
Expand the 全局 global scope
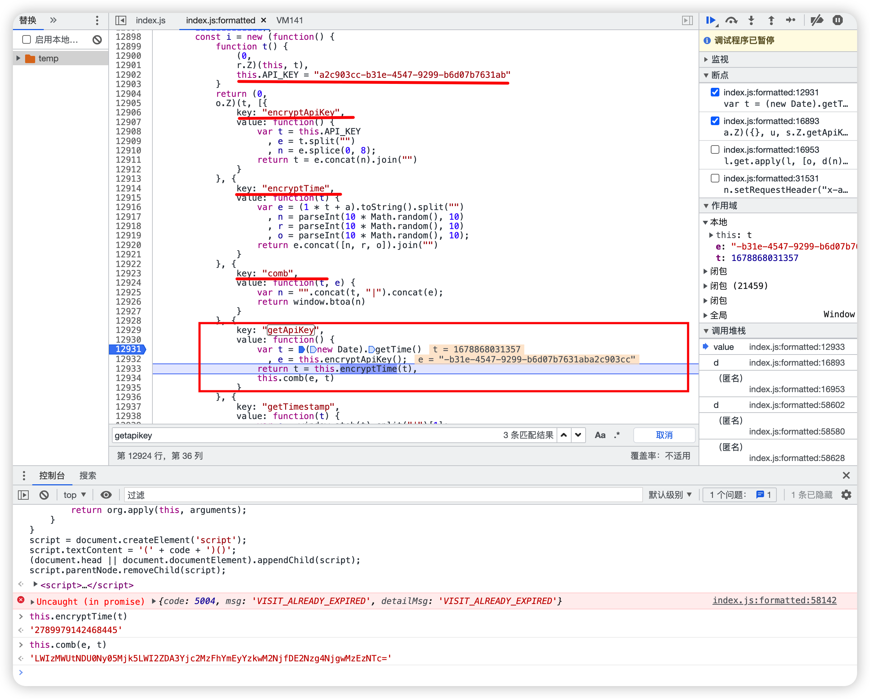(x=705, y=315)
